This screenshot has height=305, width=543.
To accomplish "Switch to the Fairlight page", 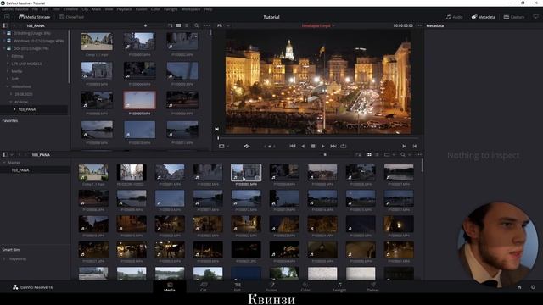I will click(339, 287).
